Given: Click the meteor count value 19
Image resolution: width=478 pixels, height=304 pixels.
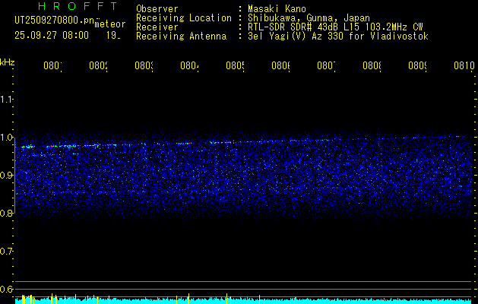Looking at the screenshot, I should 113,36.
